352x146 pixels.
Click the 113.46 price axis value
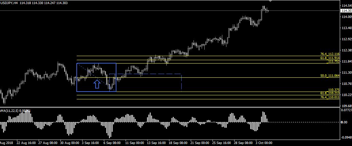pos(347,28)
